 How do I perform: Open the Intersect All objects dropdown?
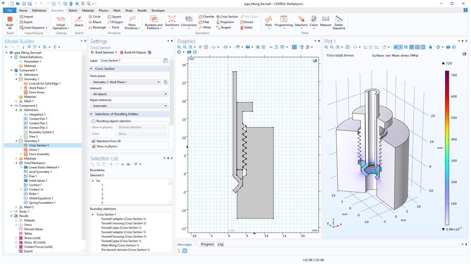coord(129,93)
